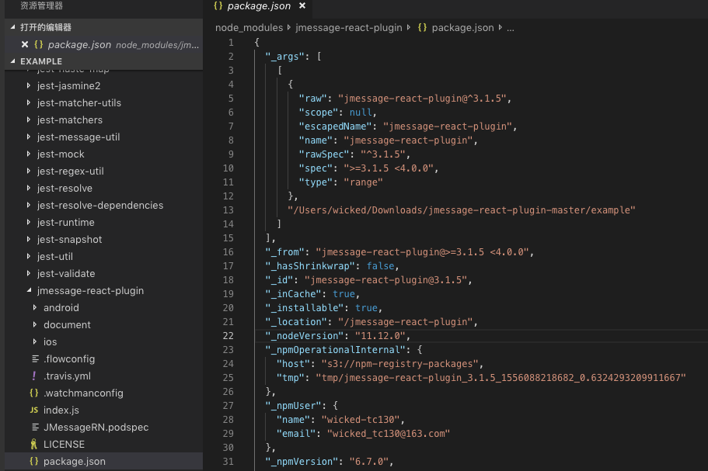This screenshot has height=471, width=708.
Task: Open the LICENSE file
Action: tap(64, 445)
